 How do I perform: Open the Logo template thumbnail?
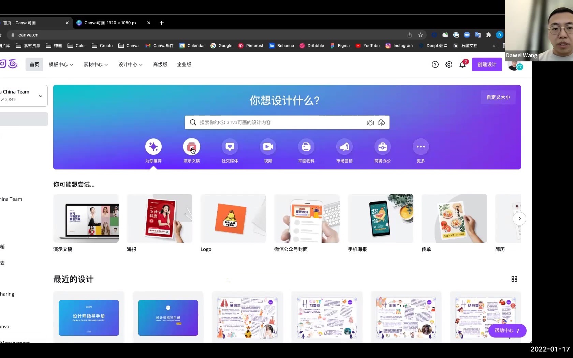tap(233, 218)
